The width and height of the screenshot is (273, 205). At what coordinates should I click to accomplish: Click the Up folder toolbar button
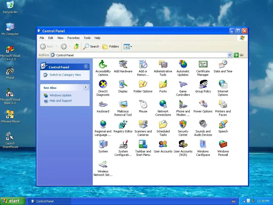coord(77,46)
